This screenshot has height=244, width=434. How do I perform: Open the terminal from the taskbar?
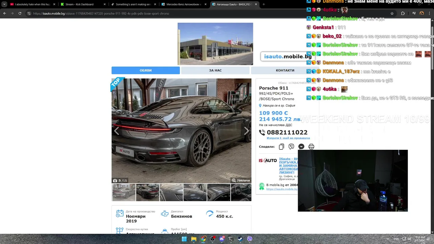[231, 239]
